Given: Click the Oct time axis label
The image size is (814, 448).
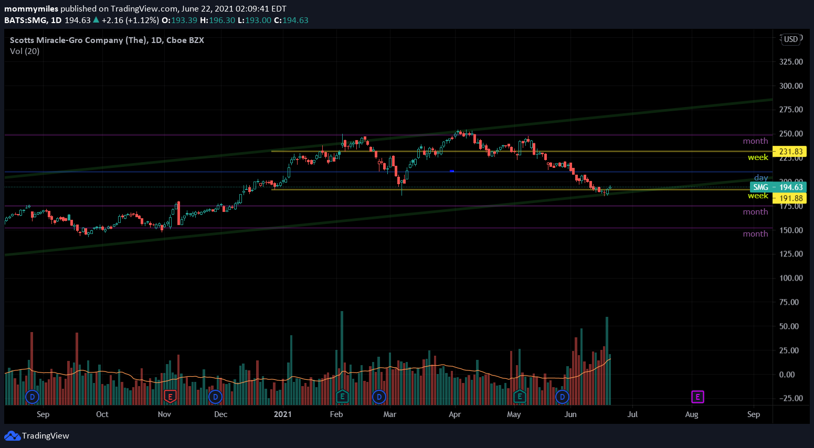Looking at the screenshot, I should tap(102, 414).
